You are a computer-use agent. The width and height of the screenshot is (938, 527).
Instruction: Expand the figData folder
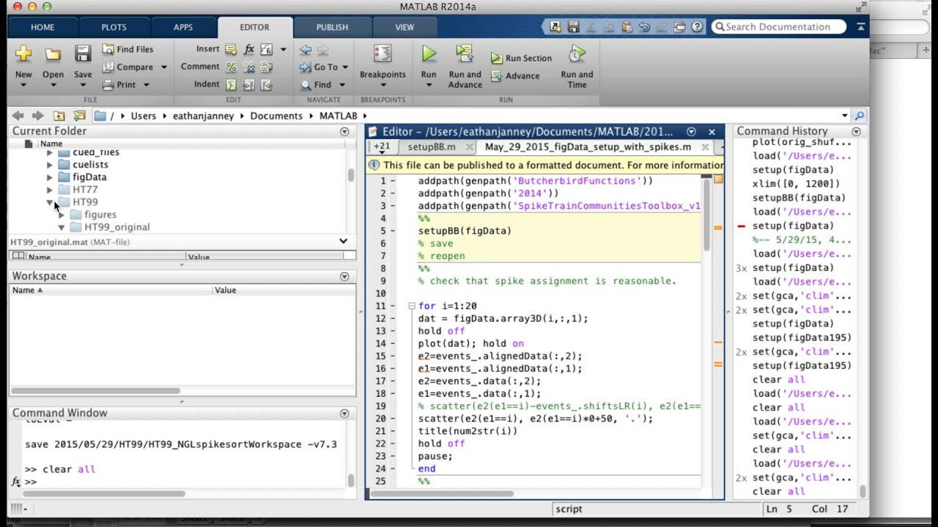point(50,177)
